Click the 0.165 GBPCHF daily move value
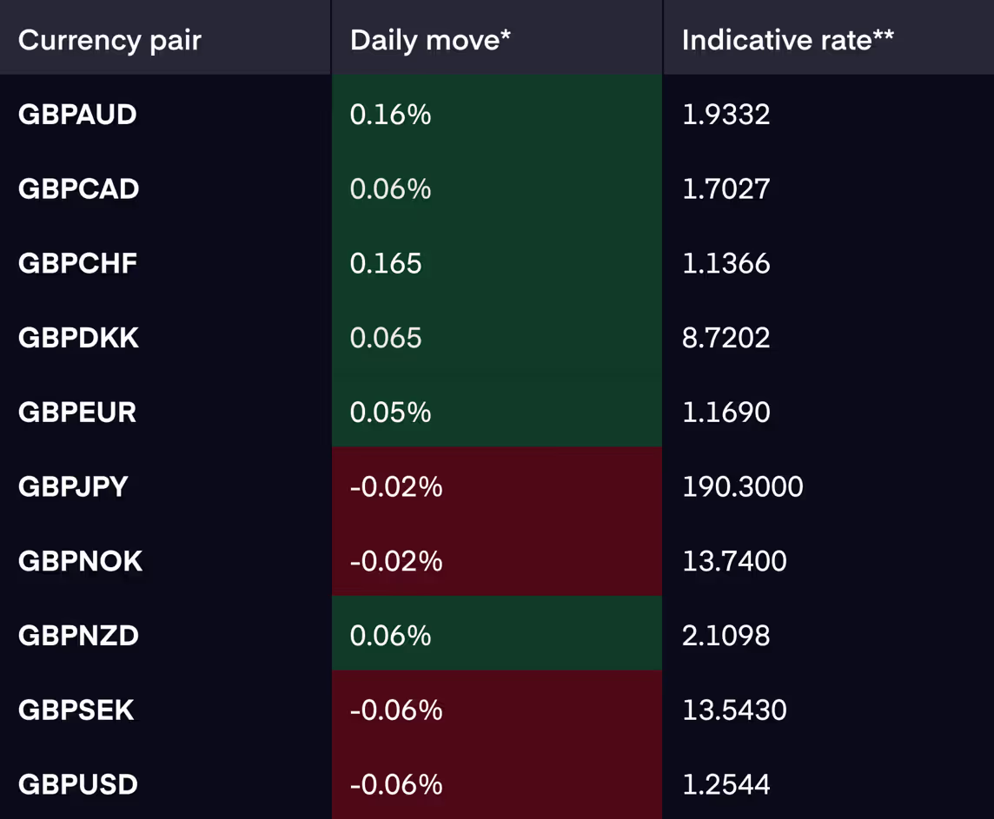This screenshot has height=819, width=994. click(x=386, y=263)
